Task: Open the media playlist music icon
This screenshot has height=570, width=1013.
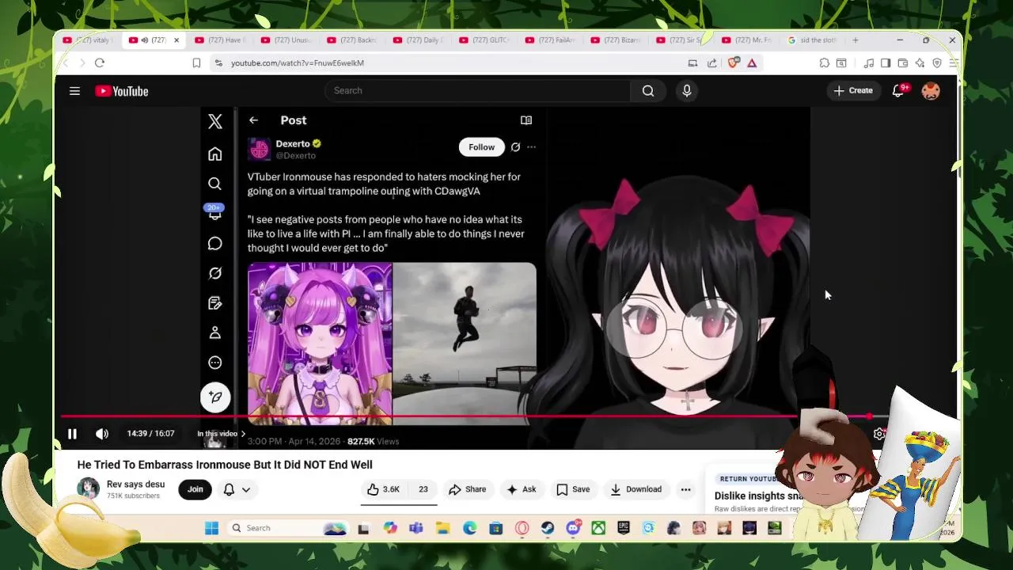Action: [869, 63]
